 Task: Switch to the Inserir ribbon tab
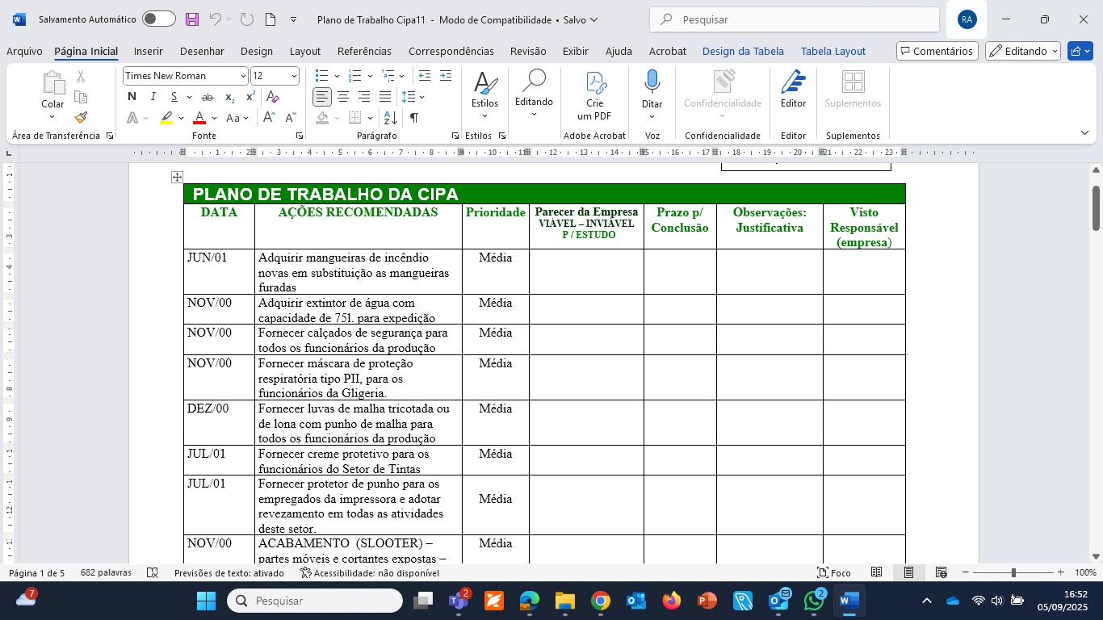point(149,51)
